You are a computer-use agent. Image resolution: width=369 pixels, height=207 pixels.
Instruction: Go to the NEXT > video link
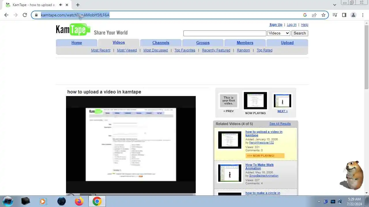click(283, 111)
